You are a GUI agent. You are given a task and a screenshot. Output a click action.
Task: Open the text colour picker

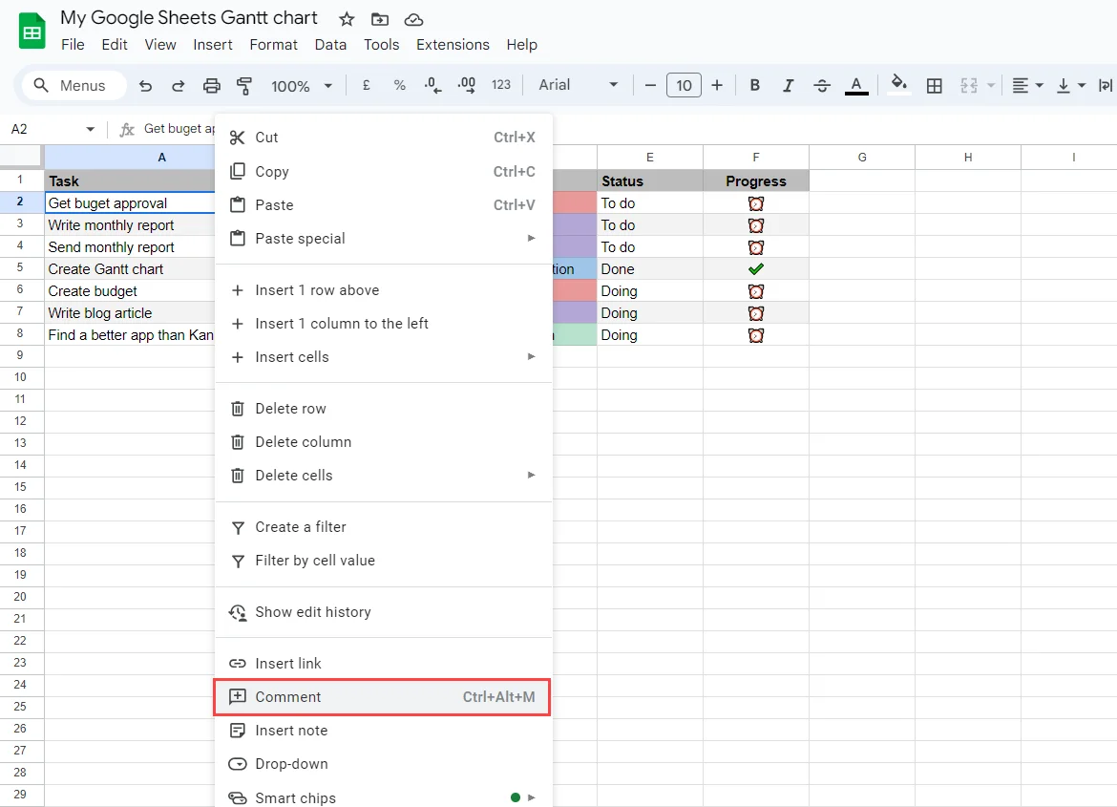pos(856,86)
